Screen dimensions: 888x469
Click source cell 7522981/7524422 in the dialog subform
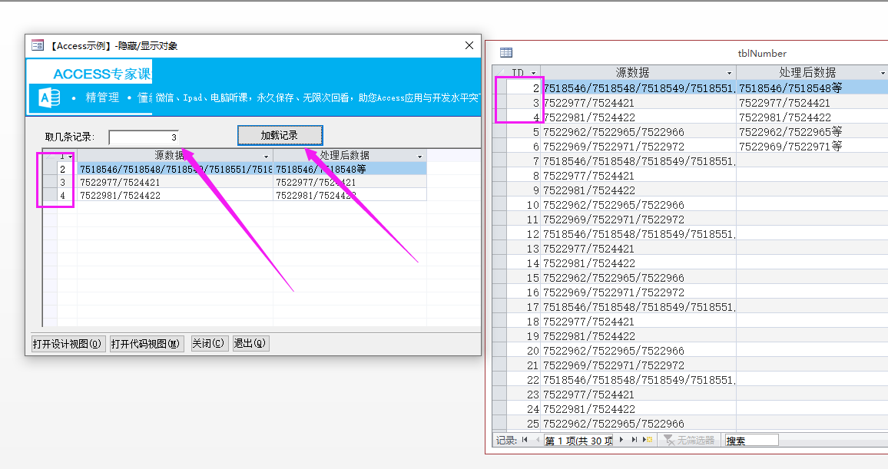(175, 195)
